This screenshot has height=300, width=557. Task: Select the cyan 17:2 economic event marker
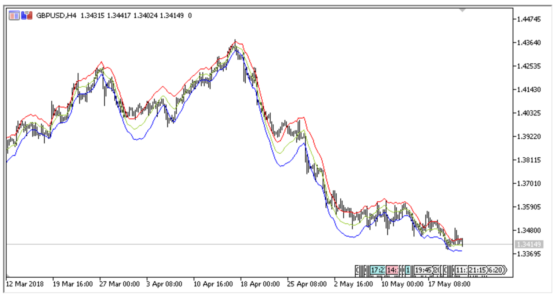[378, 270]
